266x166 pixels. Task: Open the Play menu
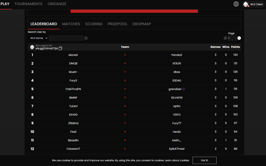coord(5,4)
